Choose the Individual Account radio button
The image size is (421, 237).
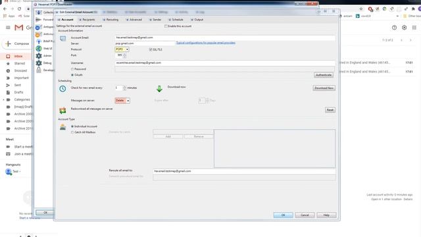click(72, 126)
